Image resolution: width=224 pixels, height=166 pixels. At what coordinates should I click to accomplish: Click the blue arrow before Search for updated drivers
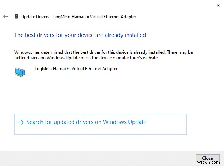[20, 122]
